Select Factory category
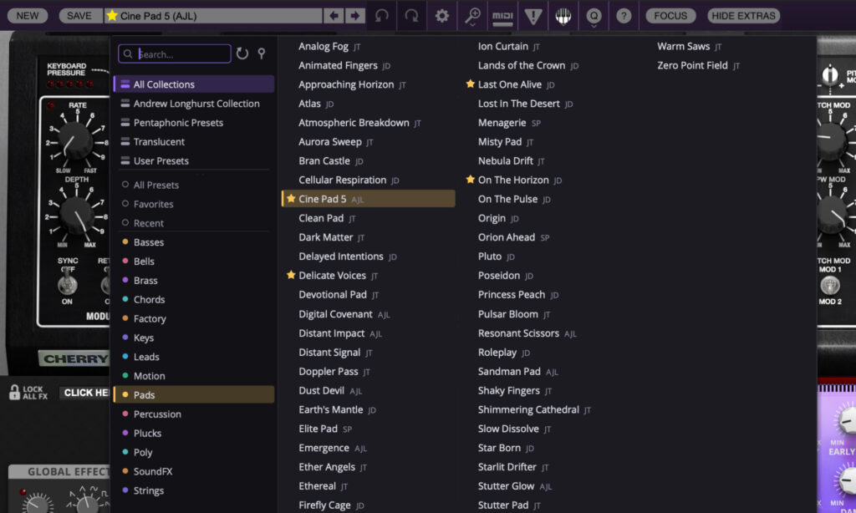Screen dimensions: 856x513 [x=150, y=318]
